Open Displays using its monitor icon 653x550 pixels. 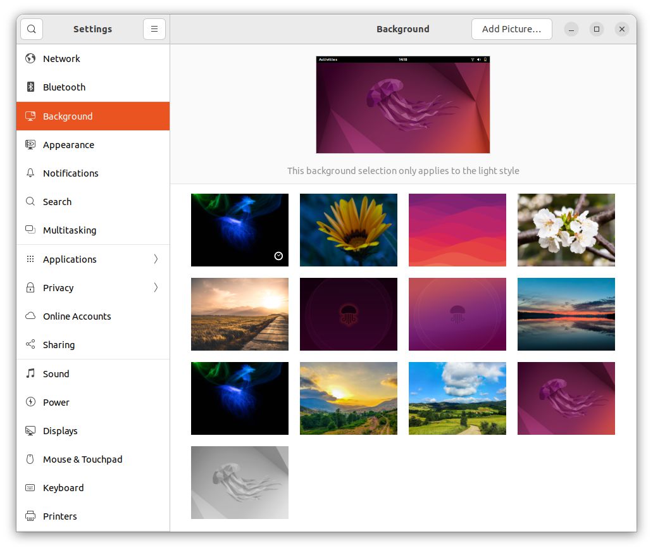[x=30, y=431]
